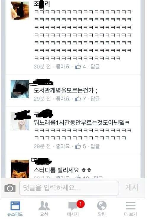Like the 30분 전 comment via 좋아요

[63, 66]
